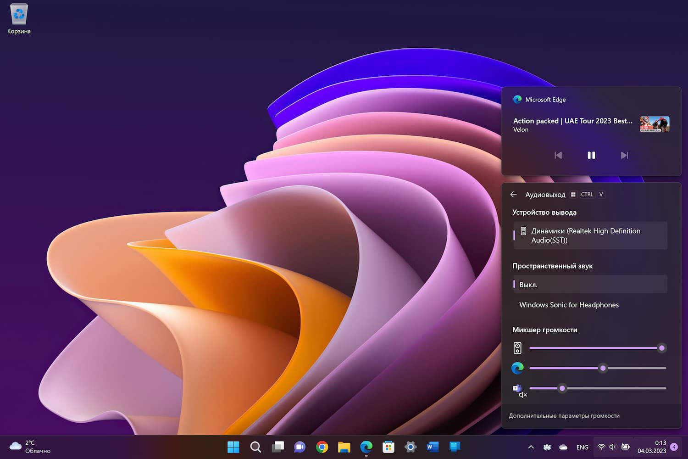The width and height of the screenshot is (688, 459).
Task: Launch Google Chrome from the taskbar
Action: point(322,447)
